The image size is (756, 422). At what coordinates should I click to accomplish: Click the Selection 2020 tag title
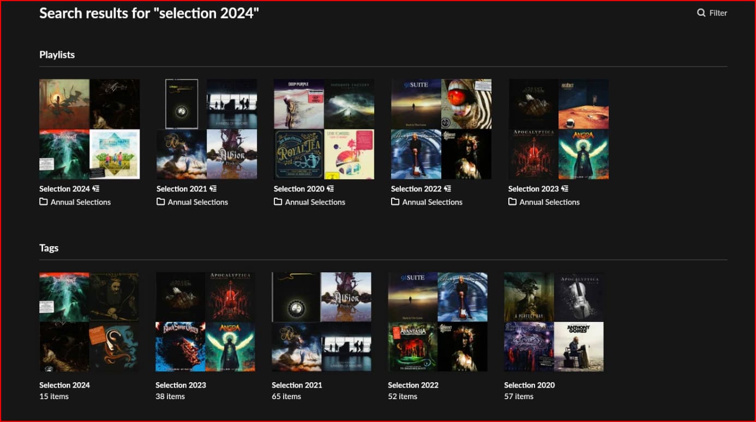coord(529,385)
